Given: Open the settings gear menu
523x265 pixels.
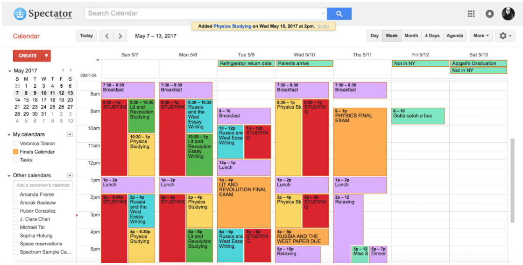Looking at the screenshot, I should pyautogui.click(x=505, y=36).
